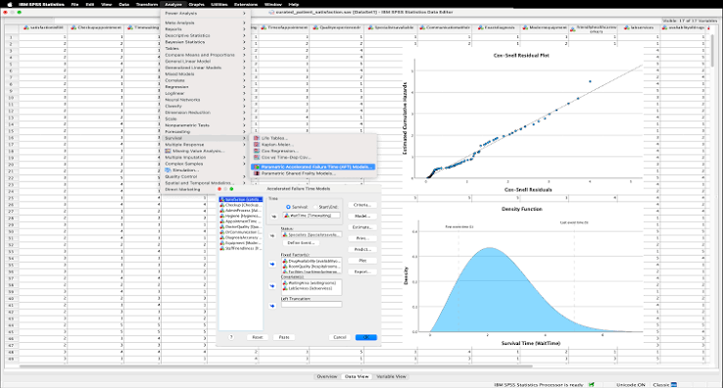Select the Survival radio button

pyautogui.click(x=288, y=207)
